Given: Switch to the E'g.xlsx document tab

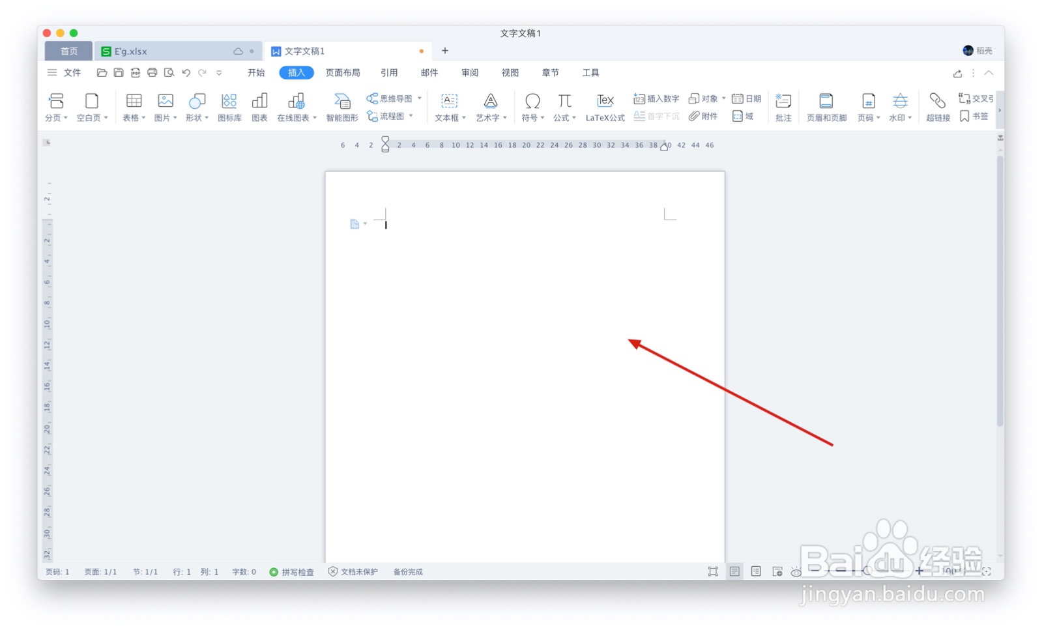Looking at the screenshot, I should click(x=179, y=51).
